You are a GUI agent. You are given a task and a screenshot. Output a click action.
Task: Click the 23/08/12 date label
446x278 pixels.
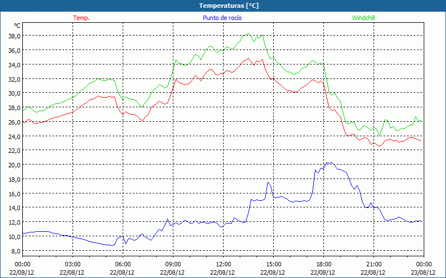coord(423,272)
